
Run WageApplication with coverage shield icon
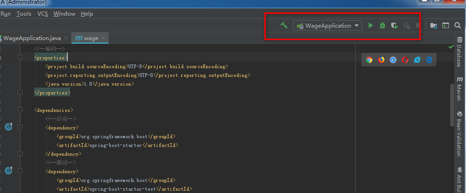click(394, 26)
